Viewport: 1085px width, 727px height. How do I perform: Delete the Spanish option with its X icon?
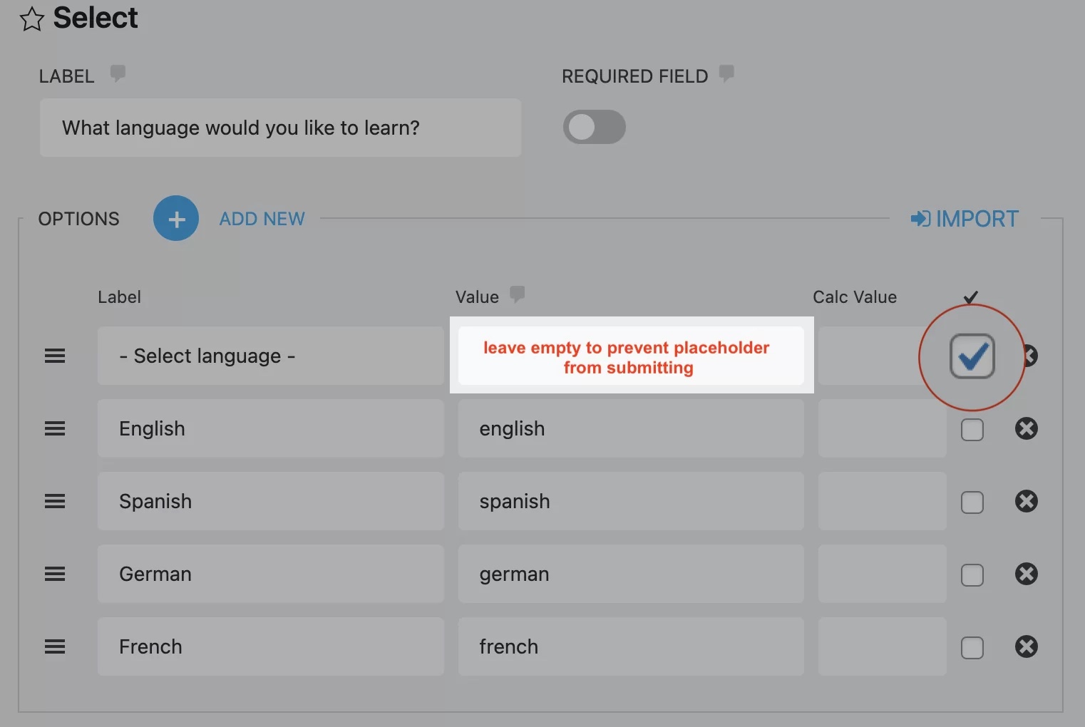pos(1027,501)
